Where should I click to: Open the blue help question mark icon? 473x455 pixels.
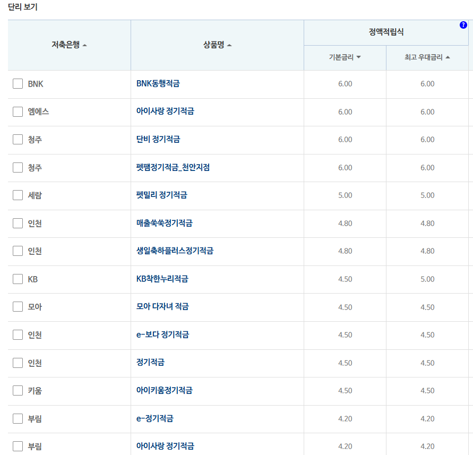coord(463,25)
